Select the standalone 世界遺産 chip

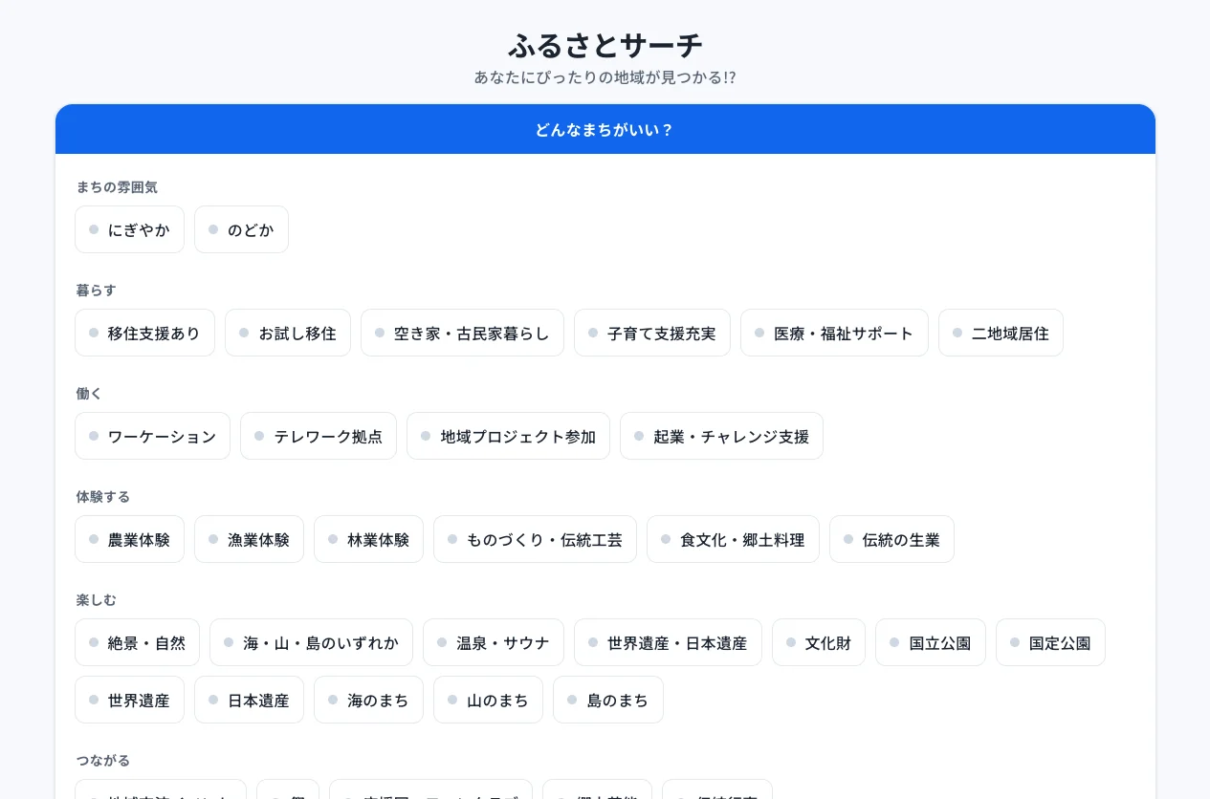(129, 700)
